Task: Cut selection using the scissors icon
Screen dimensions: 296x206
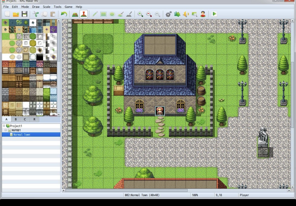Action: coord(35,14)
